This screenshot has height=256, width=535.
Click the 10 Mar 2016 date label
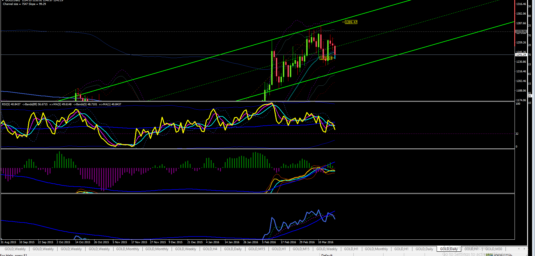point(326,242)
